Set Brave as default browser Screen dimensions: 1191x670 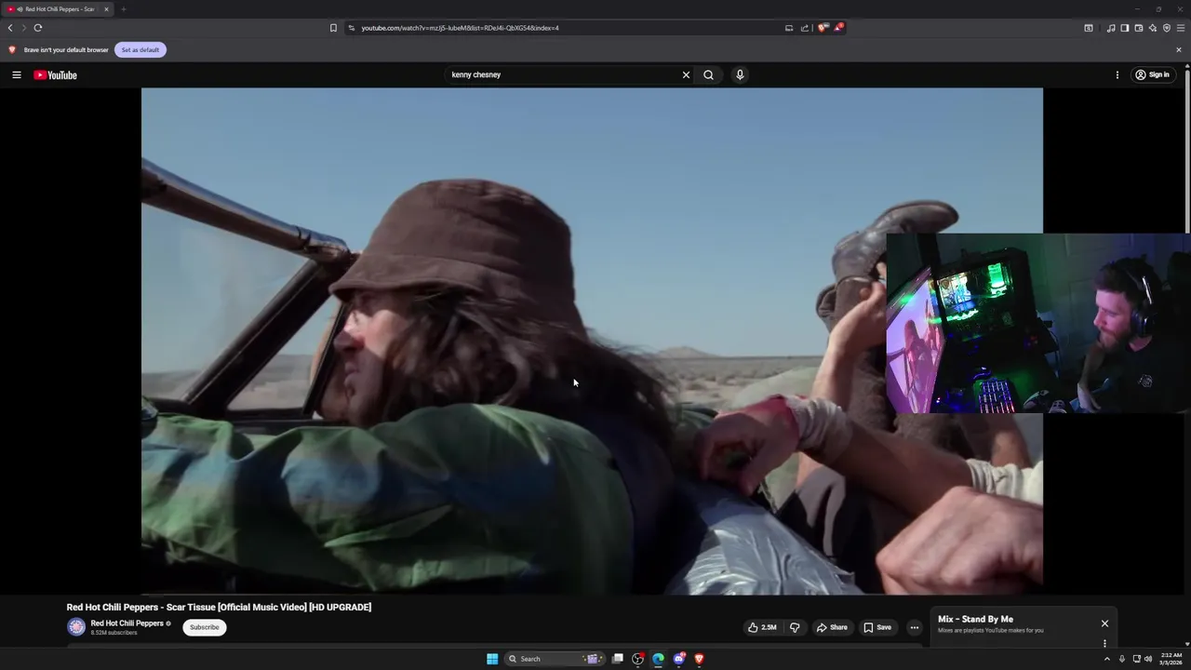coord(141,49)
